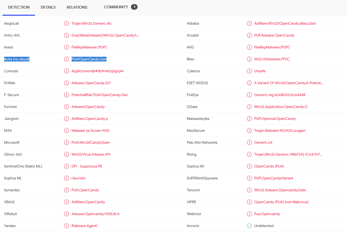Viewport: 347px width, 232px height.
Task: Click the Sophos ML 'Heuristic' result
Action: point(79,178)
